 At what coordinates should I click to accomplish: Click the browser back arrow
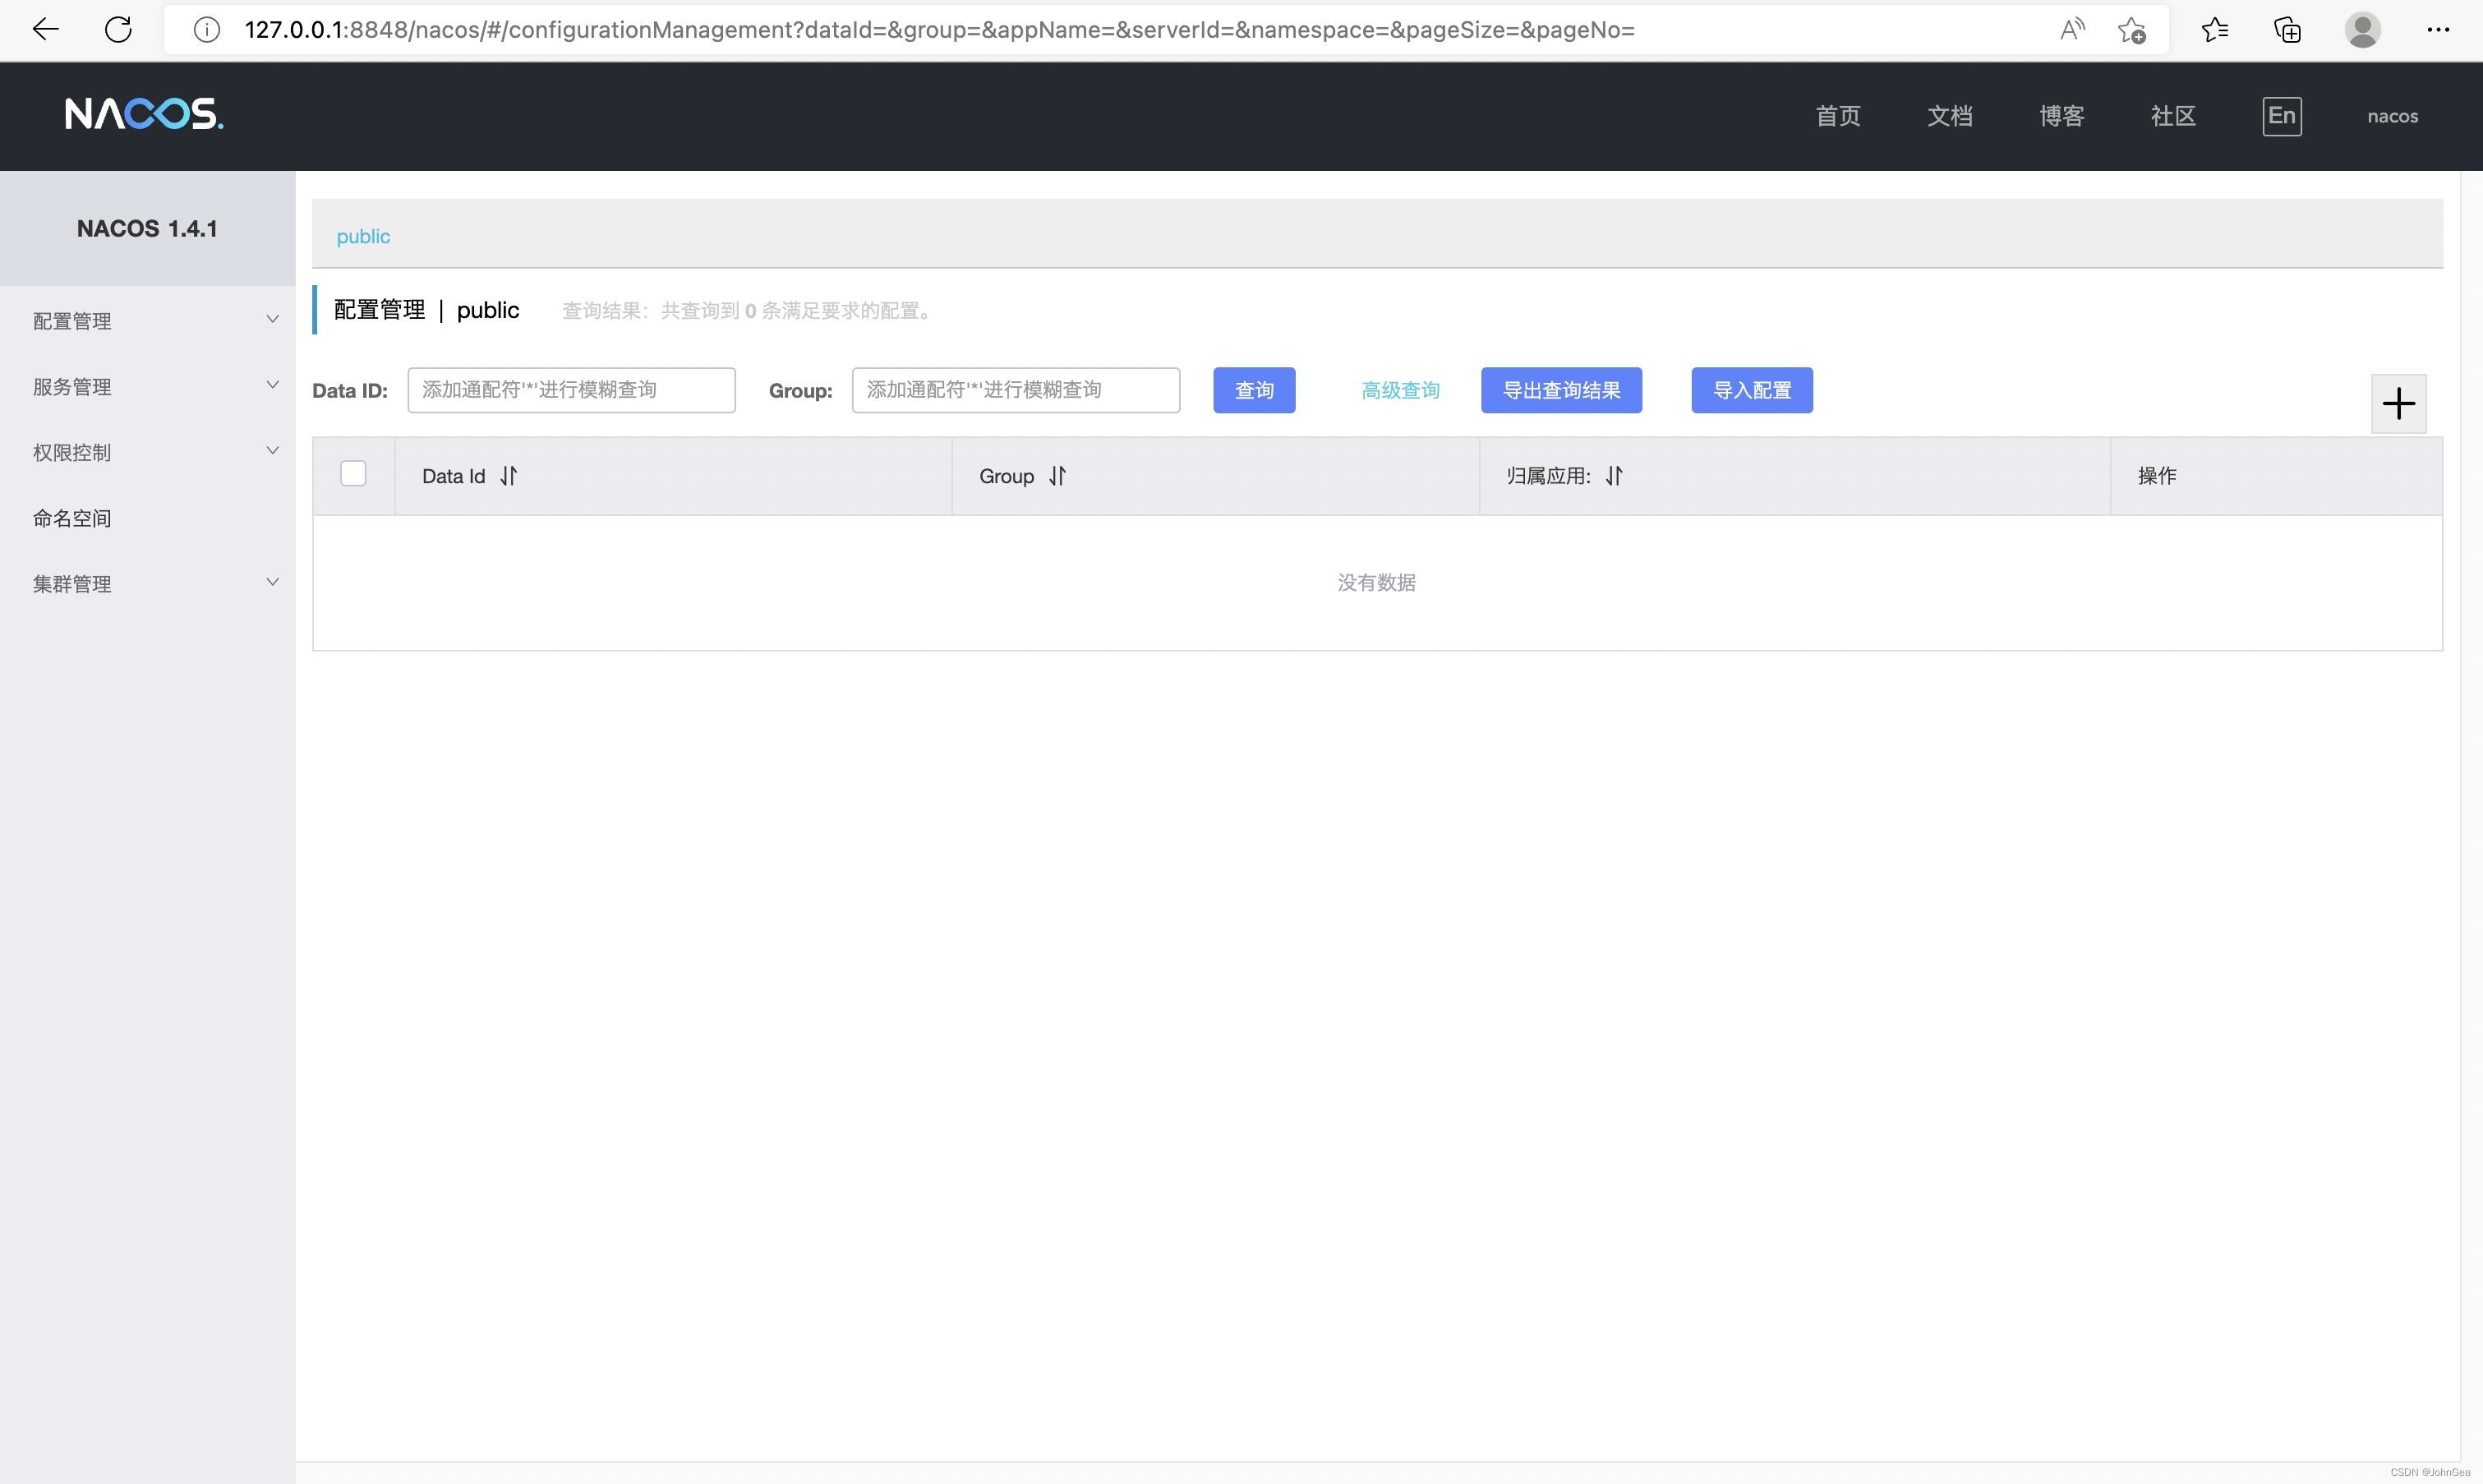pyautogui.click(x=46, y=30)
